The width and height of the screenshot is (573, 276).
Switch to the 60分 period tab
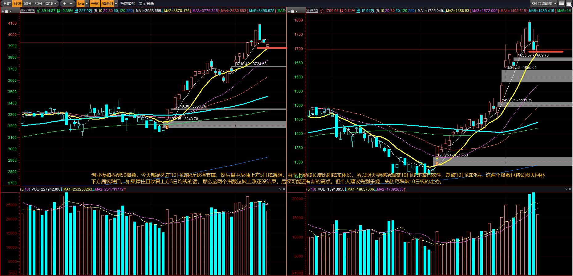coord(28,4)
